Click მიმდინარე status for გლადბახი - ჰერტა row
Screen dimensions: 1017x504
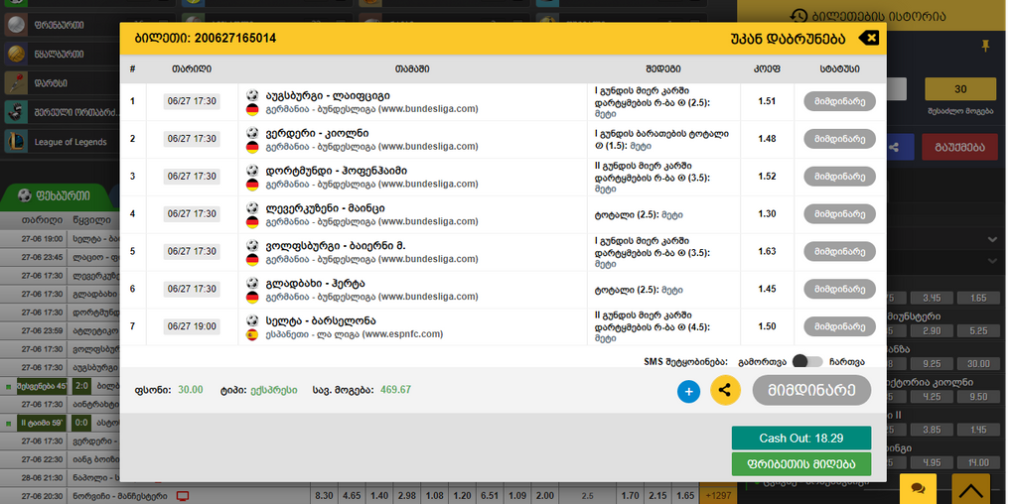coord(840,289)
